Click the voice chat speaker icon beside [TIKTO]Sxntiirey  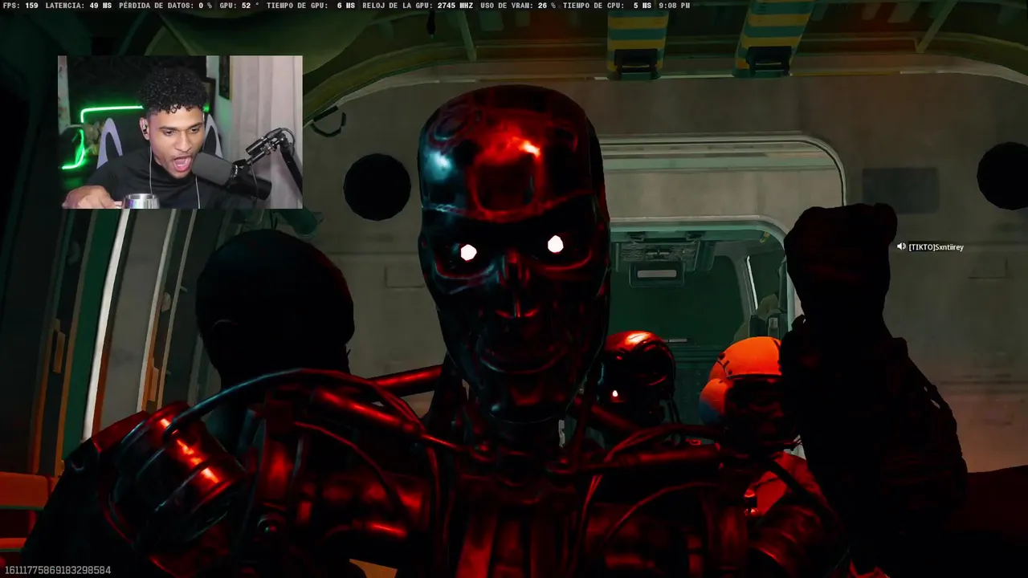[901, 247]
